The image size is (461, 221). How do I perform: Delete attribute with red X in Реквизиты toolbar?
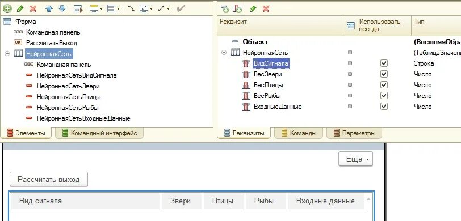point(266,9)
